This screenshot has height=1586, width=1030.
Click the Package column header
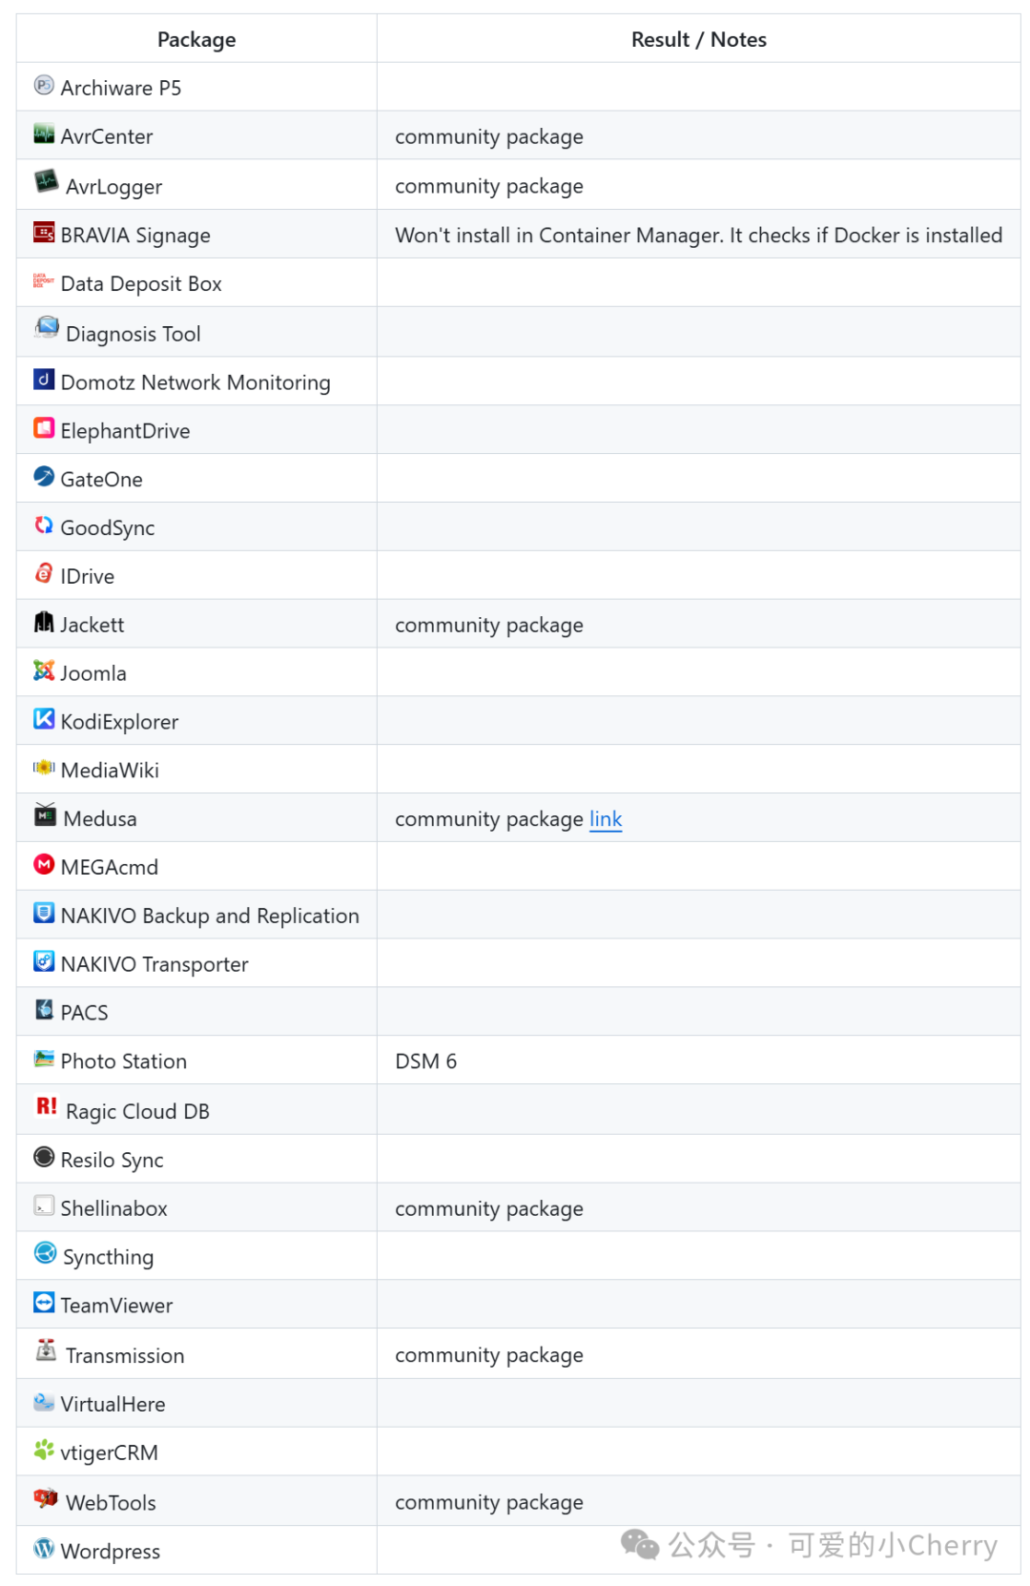pos(196,39)
